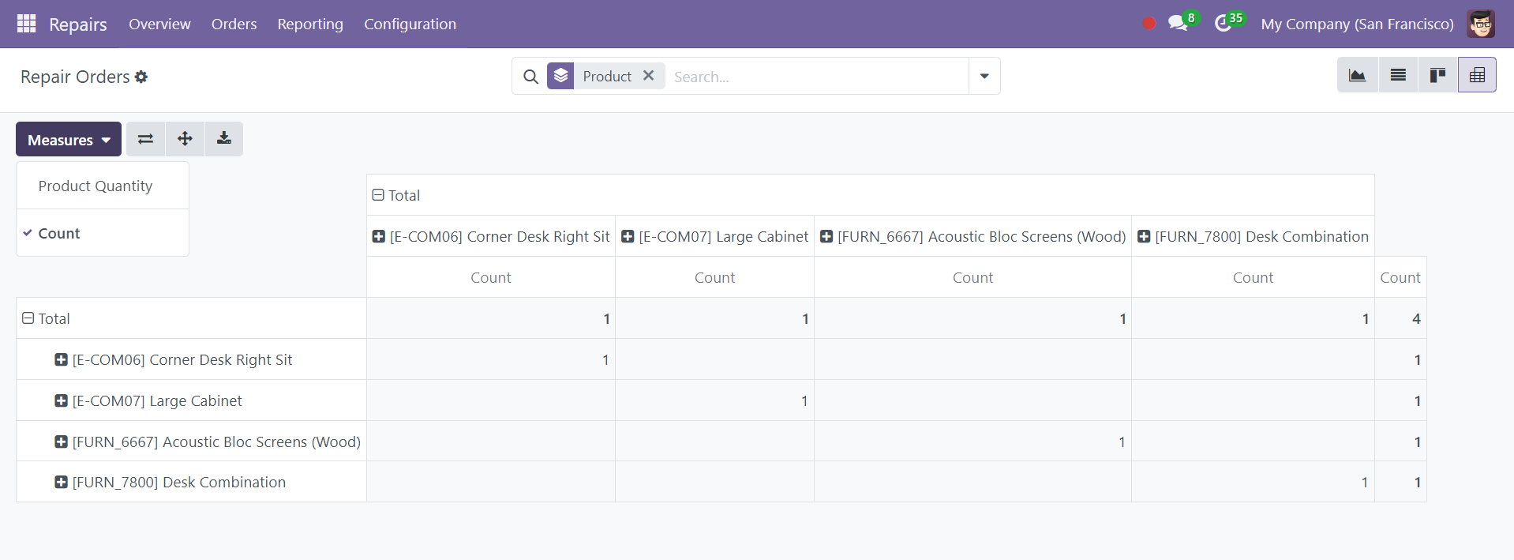Screen dimensions: 1514x560
Task: Expand all pivot groups
Action: [x=185, y=139]
